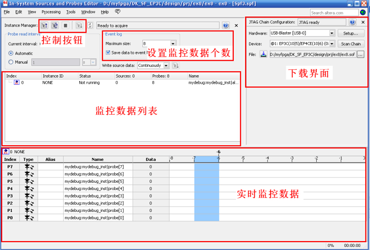Open the Tools menu
Image resolution: width=370 pixels, height=250 pixels.
[71, 12]
